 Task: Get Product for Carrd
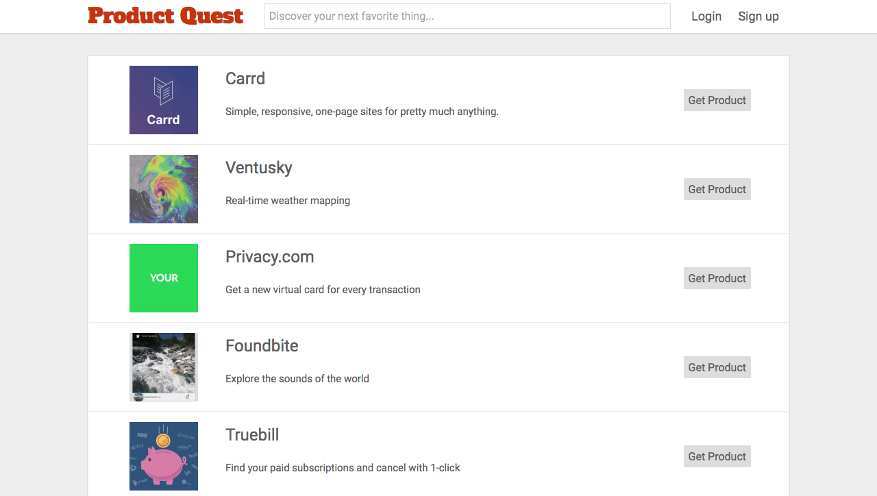point(717,100)
